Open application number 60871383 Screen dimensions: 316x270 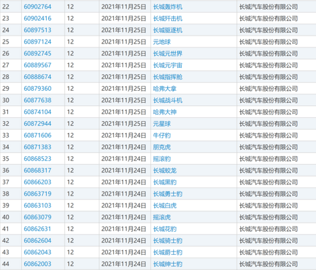pyautogui.click(x=38, y=147)
